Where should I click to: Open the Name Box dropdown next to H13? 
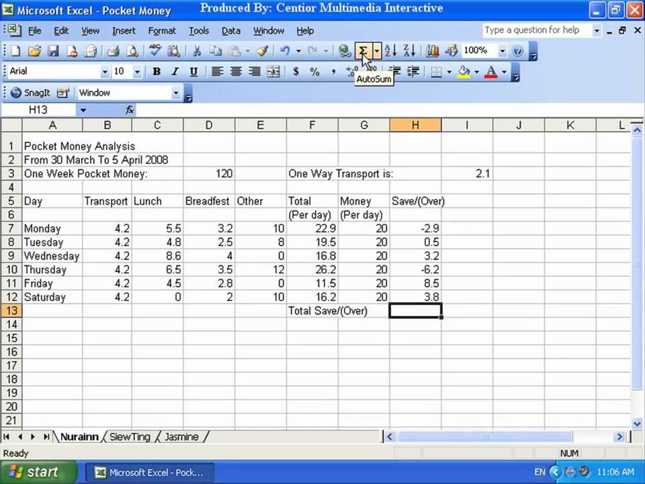click(83, 110)
